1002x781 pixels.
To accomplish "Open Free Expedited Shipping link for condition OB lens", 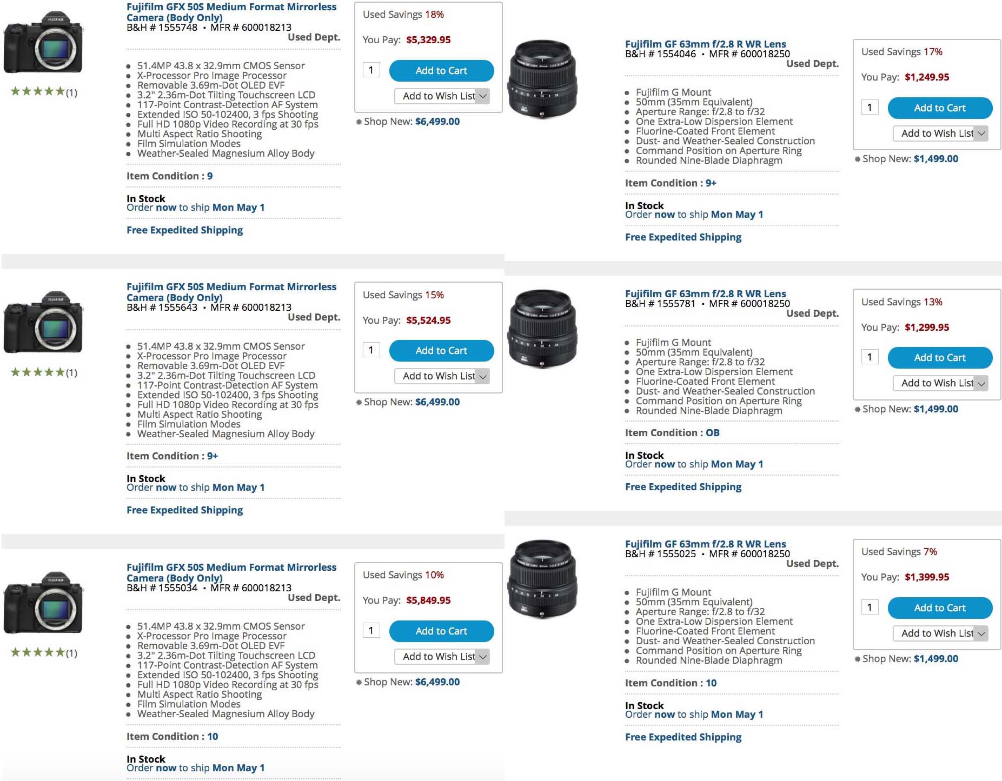I will [x=683, y=486].
